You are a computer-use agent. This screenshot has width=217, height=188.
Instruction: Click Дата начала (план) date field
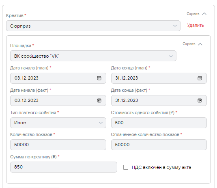coord(58,78)
